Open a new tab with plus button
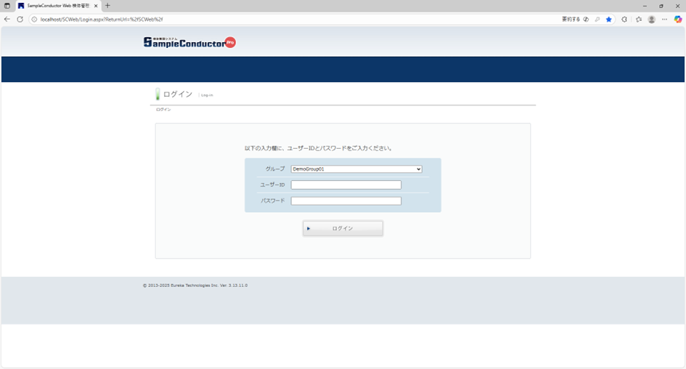The height and width of the screenshot is (369, 686). [x=107, y=6]
